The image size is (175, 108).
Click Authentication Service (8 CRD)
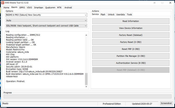coord(131,63)
